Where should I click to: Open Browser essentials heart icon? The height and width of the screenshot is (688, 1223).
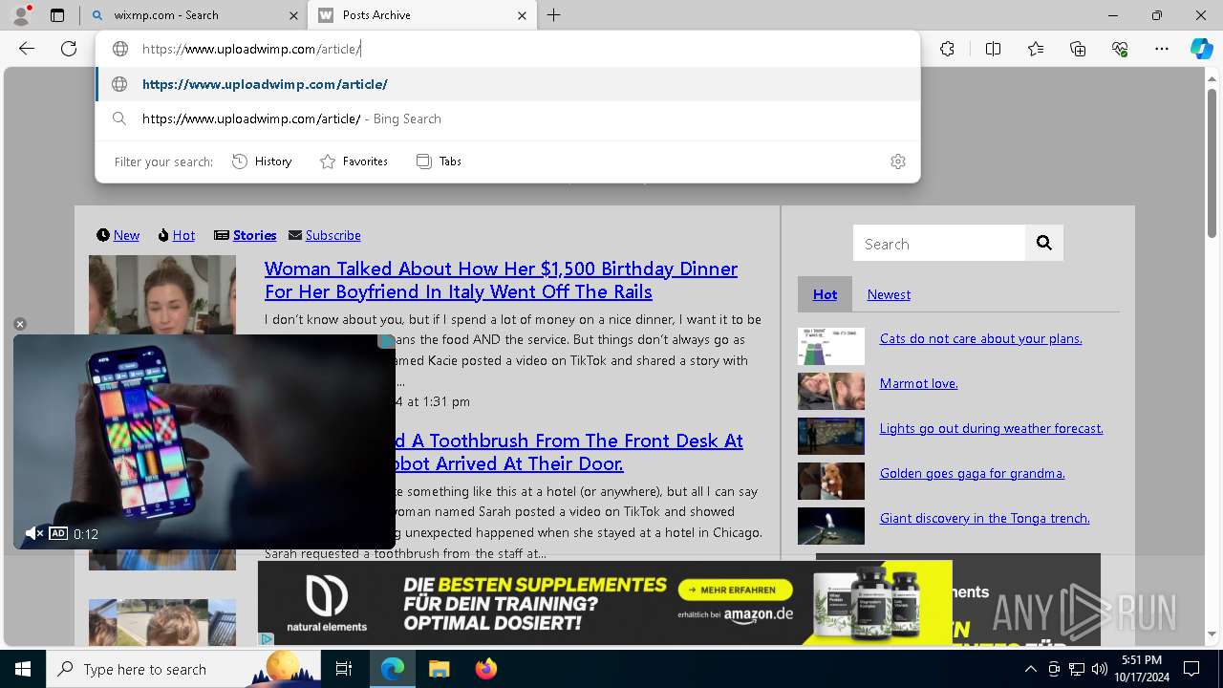coord(1120,49)
